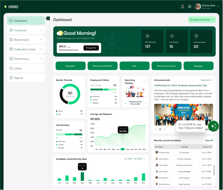Click Emma Jane profile avatar

pyautogui.click(x=198, y=6)
